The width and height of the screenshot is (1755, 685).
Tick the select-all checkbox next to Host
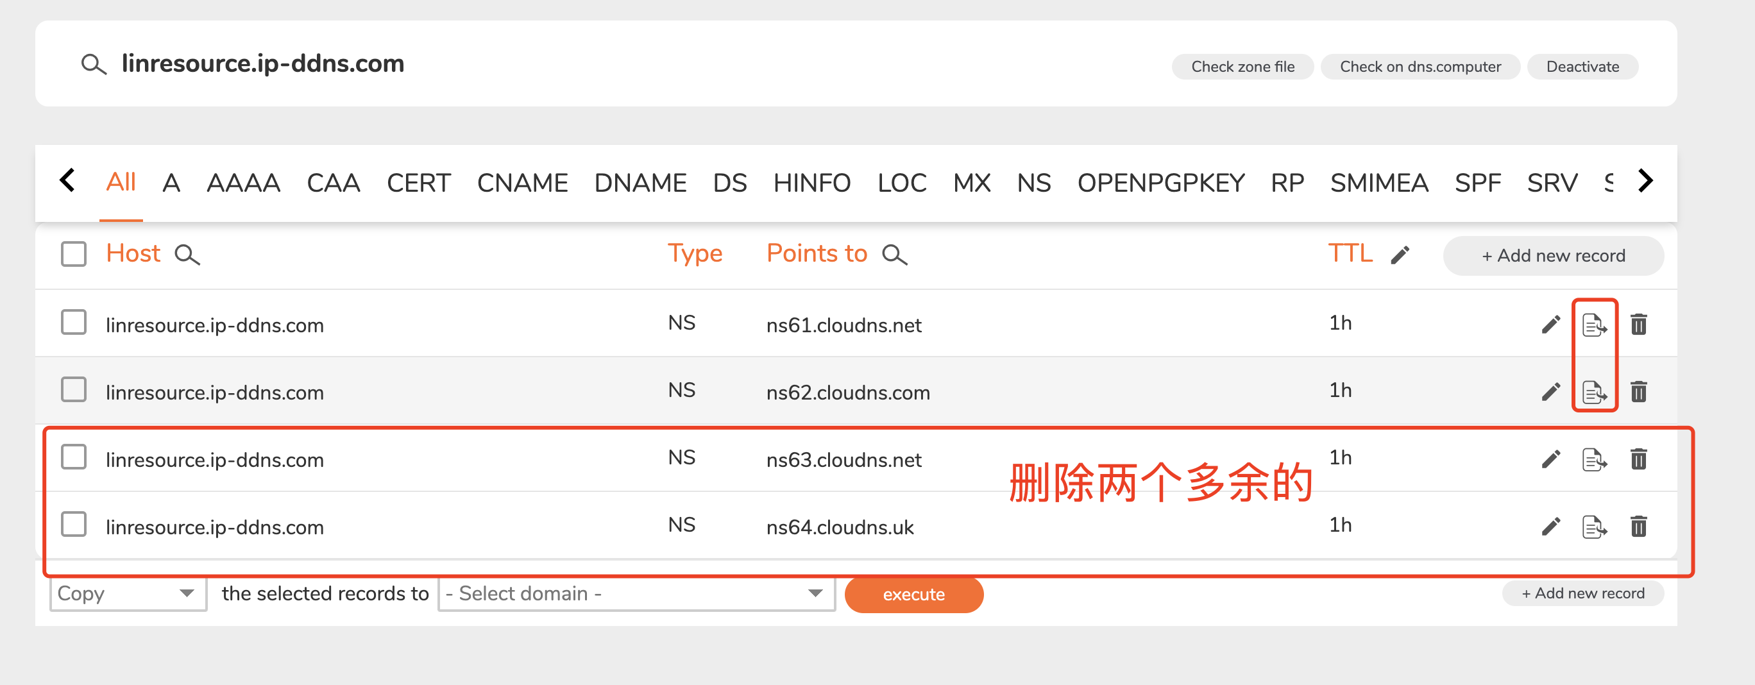pos(74,254)
